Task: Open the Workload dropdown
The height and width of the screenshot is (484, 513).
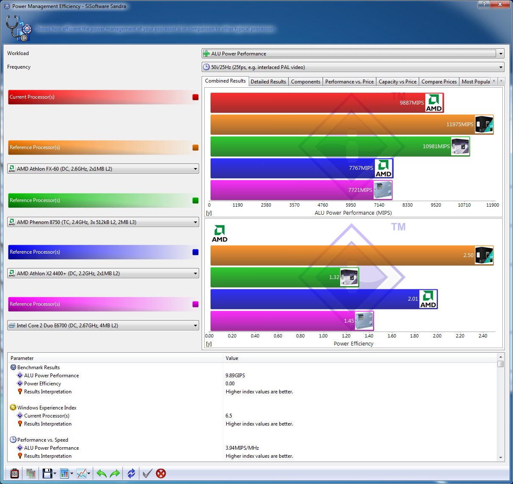Action: [x=353, y=53]
